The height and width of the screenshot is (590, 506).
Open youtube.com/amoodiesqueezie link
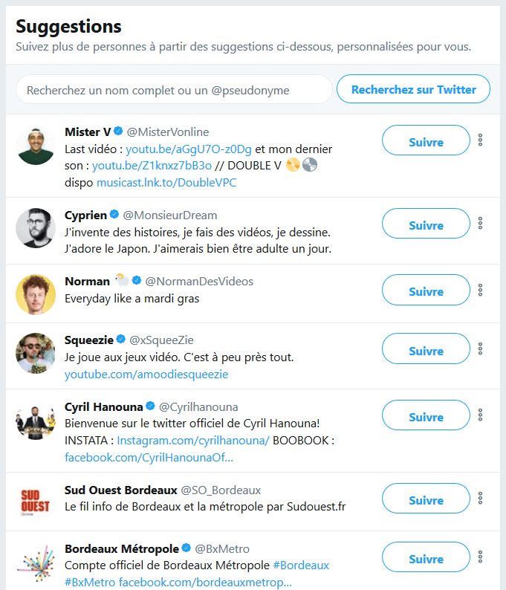[146, 375]
